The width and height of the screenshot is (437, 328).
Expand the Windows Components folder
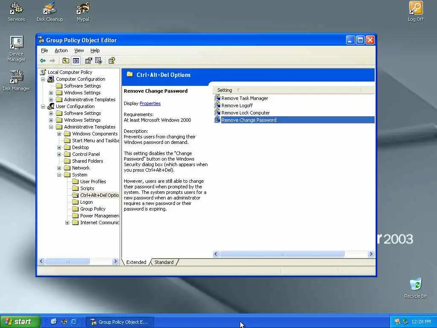tap(59, 134)
